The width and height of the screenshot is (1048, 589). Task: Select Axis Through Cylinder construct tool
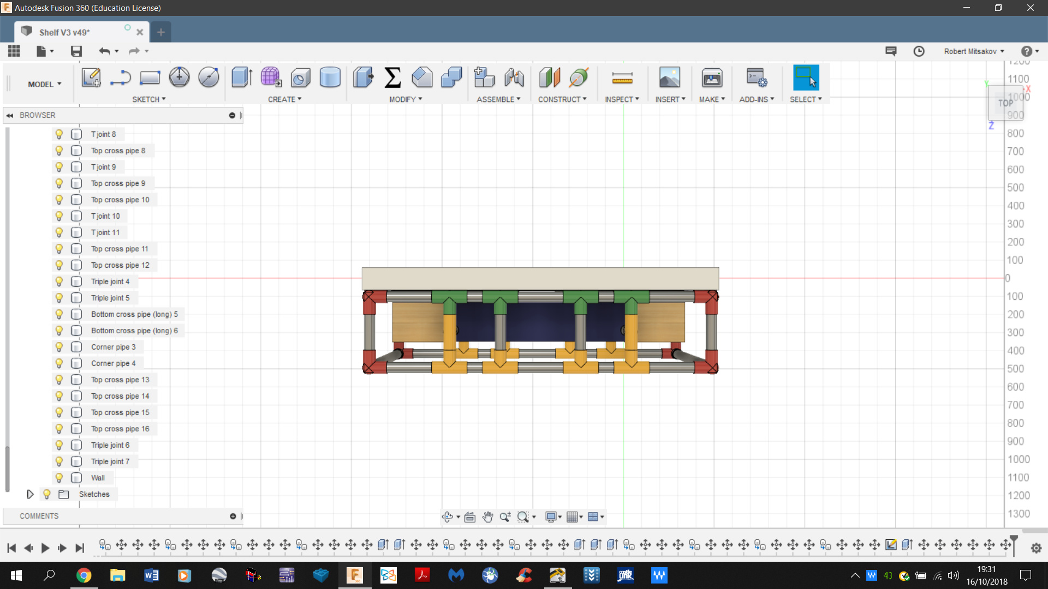pyautogui.click(x=579, y=77)
